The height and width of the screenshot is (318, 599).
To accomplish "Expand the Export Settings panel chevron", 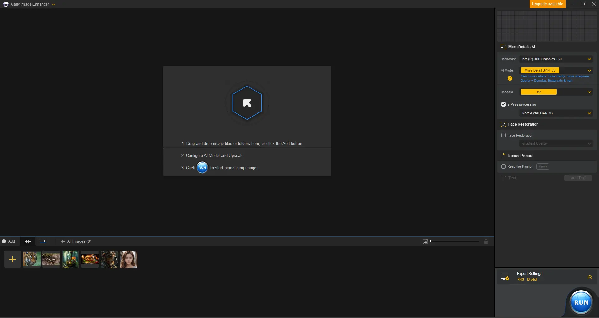I will (590, 277).
